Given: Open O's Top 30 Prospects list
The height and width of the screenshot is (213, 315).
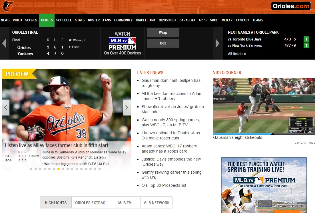Looking at the screenshot, I should tap(164, 185).
